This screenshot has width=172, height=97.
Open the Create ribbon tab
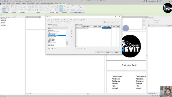coord(3,4)
